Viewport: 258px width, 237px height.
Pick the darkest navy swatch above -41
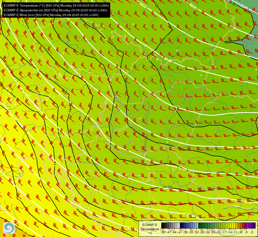[181, 225]
